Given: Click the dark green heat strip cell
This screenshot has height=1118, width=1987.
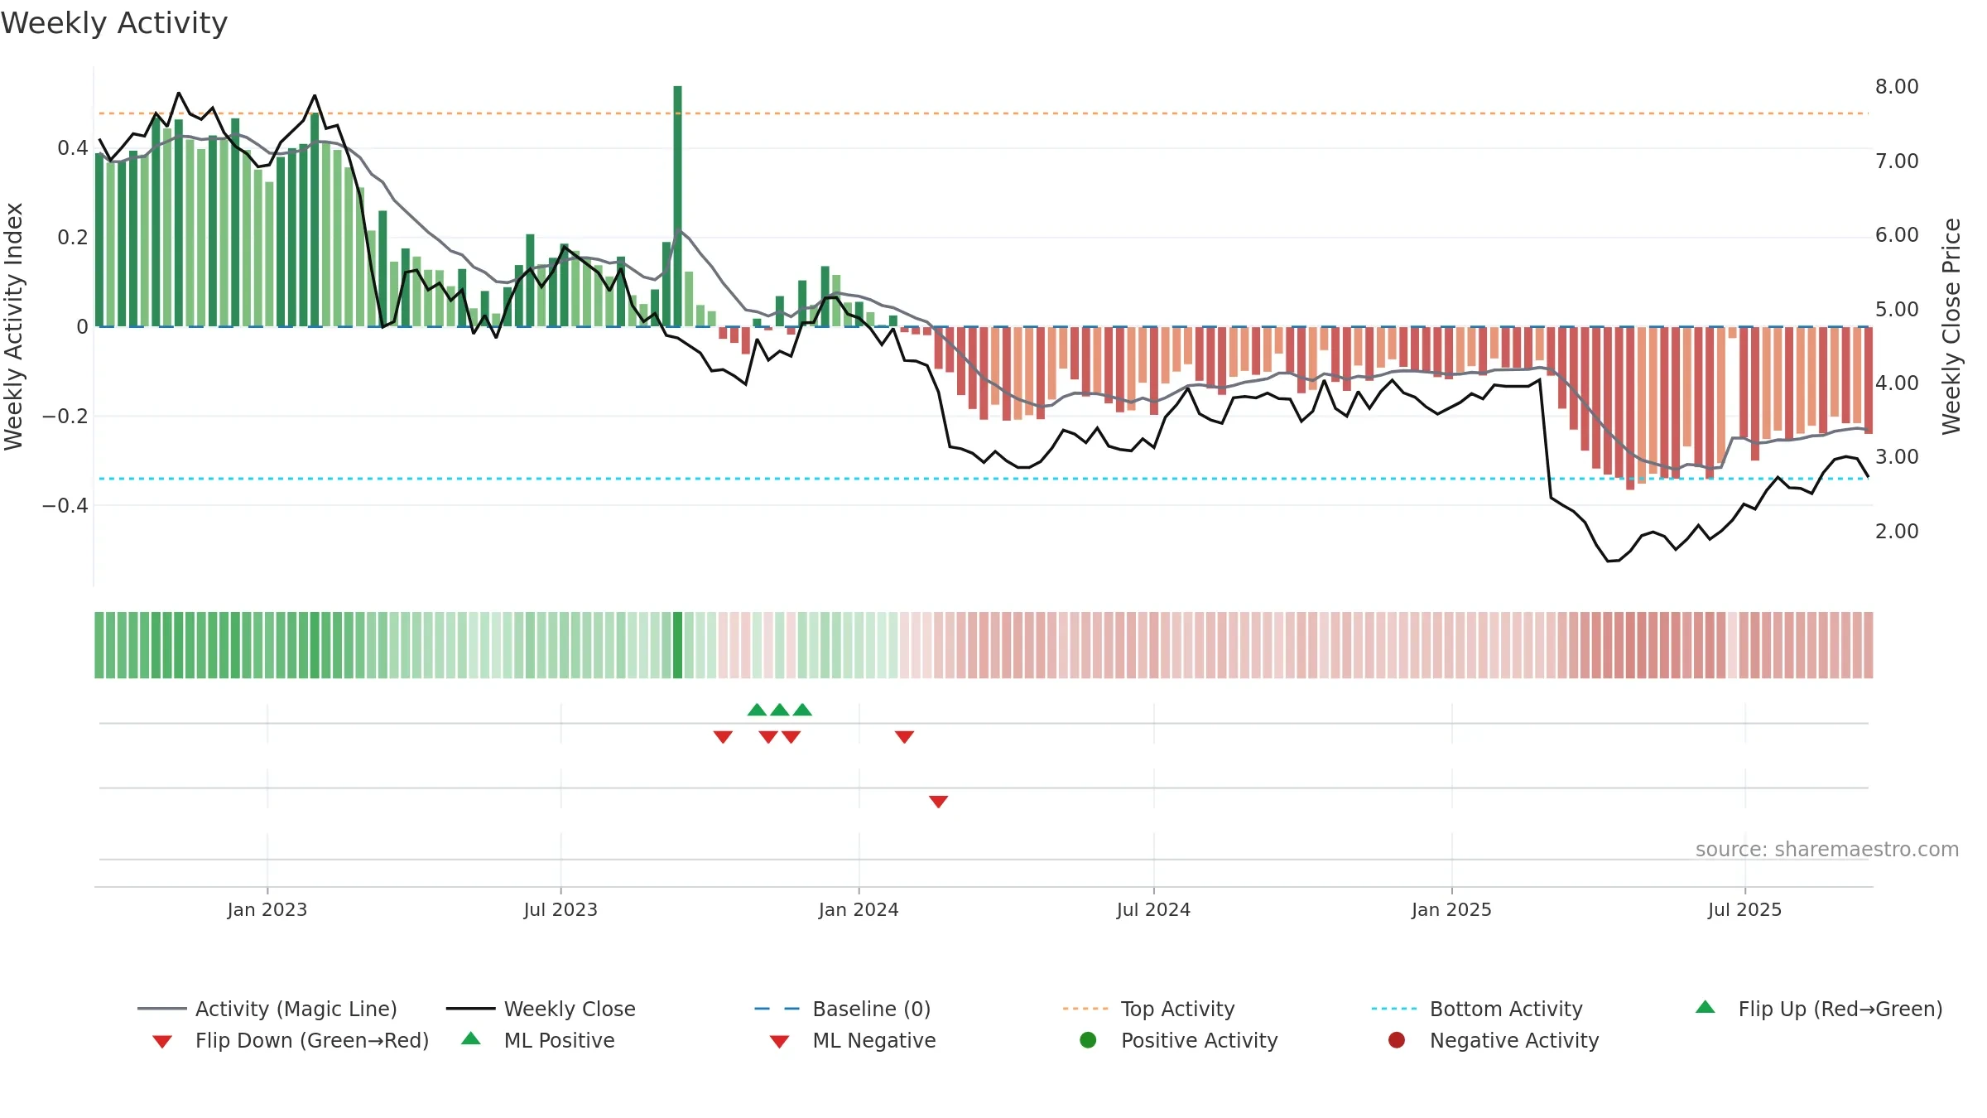Looking at the screenshot, I should coord(678,645).
